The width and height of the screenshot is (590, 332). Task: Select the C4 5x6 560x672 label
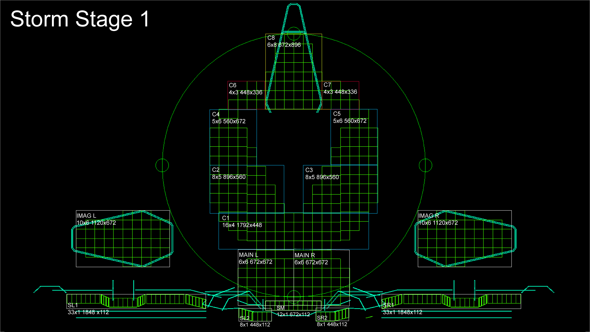coord(229,118)
